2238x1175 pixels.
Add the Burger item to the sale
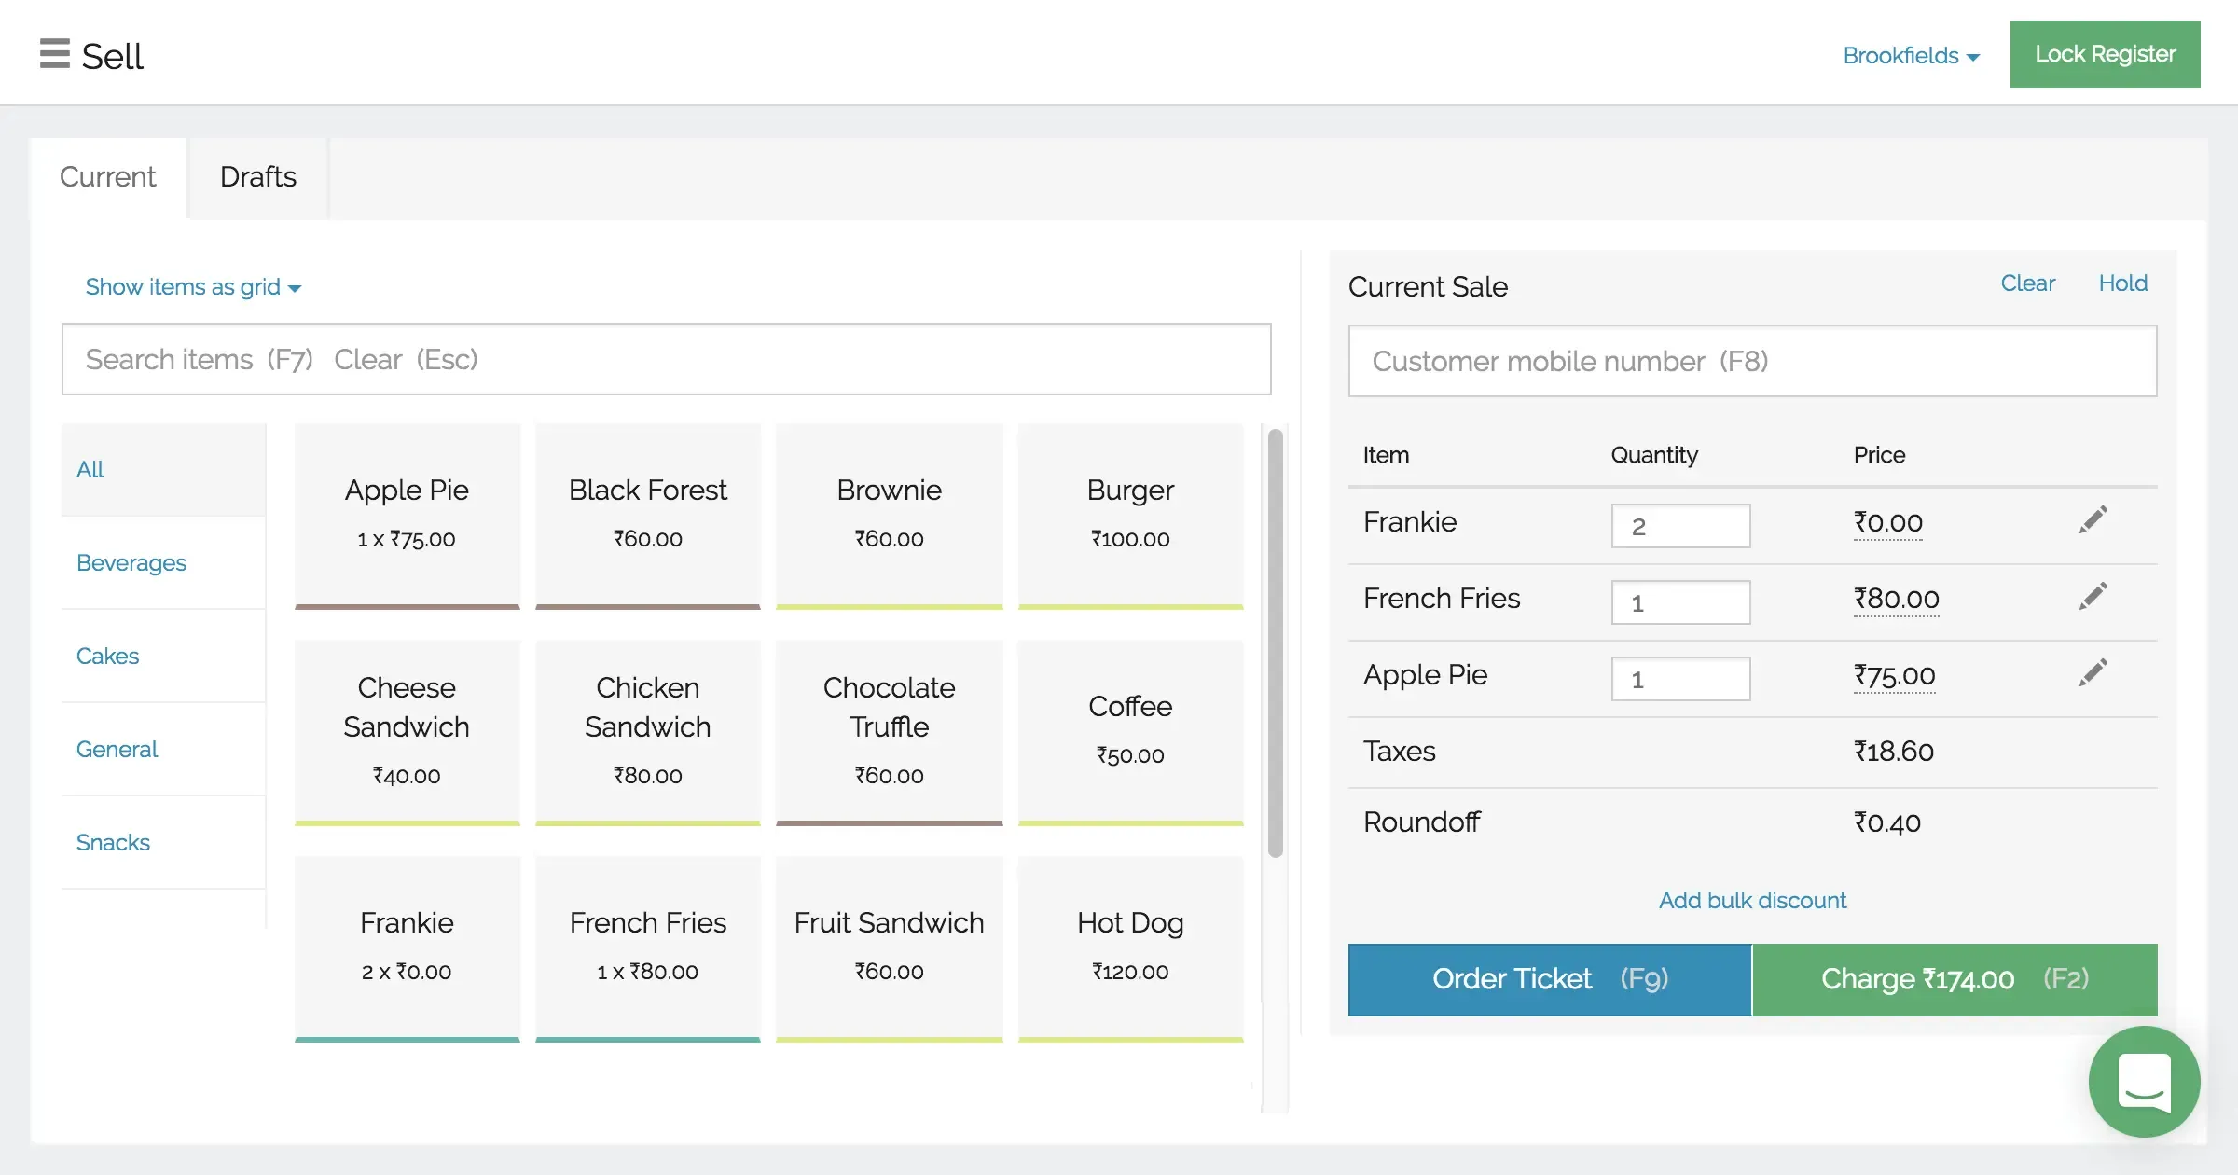point(1130,513)
